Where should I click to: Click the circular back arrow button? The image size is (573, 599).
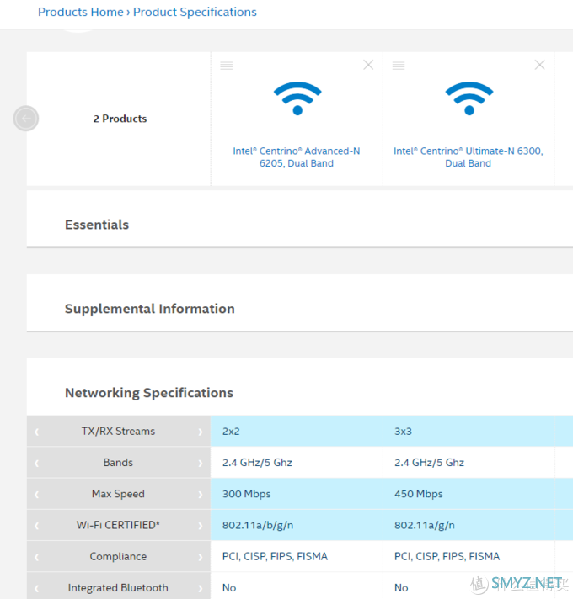26,119
